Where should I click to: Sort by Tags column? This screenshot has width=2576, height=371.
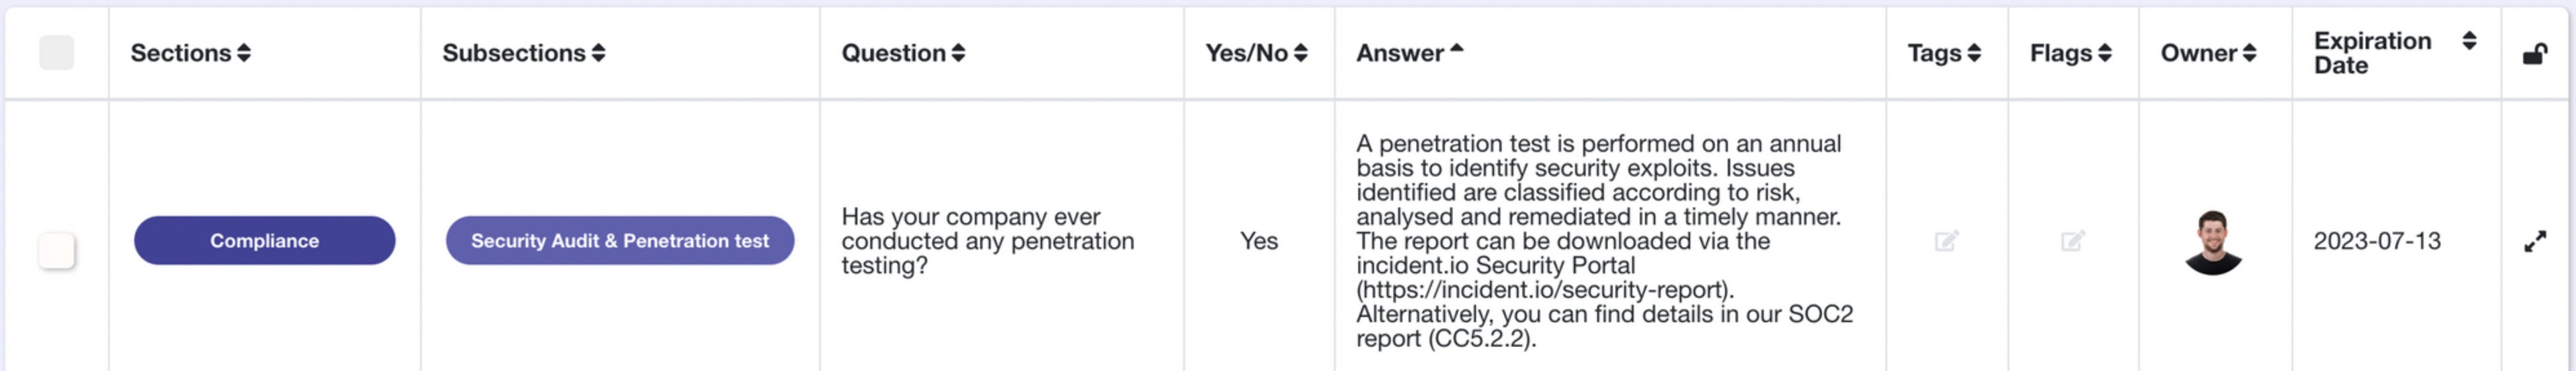point(1973,54)
